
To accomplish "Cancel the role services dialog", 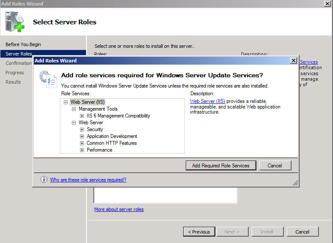I will tap(275, 165).
